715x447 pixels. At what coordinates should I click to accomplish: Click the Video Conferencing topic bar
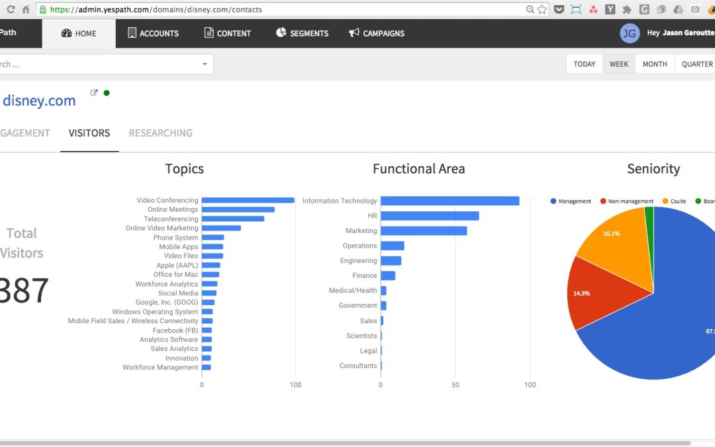(248, 200)
